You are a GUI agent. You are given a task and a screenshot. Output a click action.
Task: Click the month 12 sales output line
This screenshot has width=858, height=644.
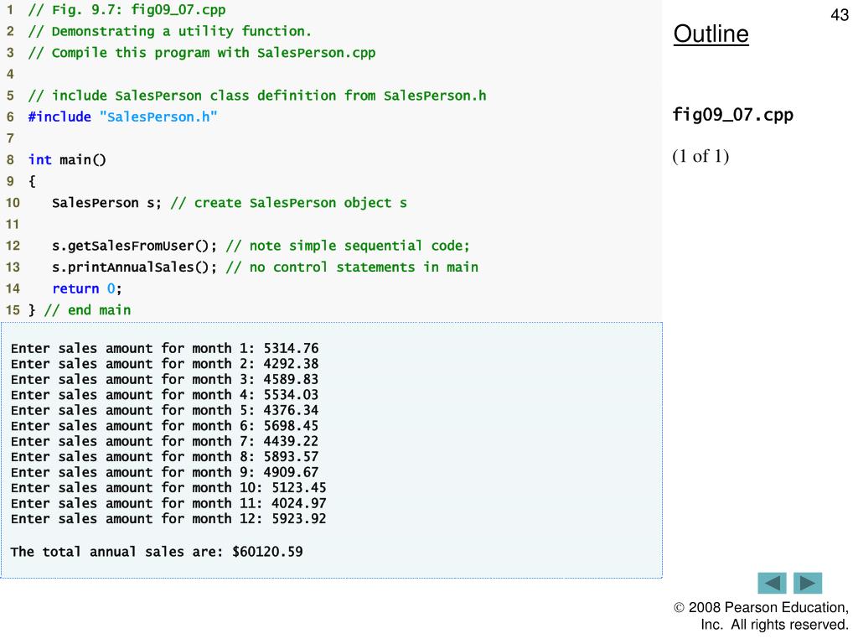tap(168, 518)
